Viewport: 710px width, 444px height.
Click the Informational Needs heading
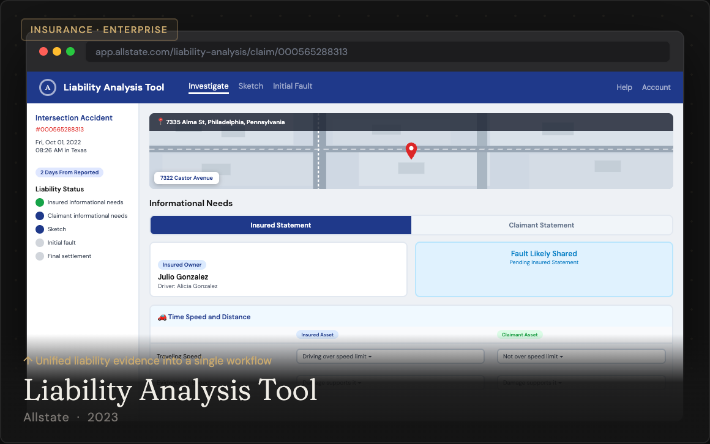[x=190, y=203]
